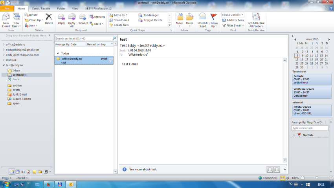This screenshot has height=188, width=334.
Task: Open the Junk dropdown in ribbon
Action: click(x=31, y=25)
